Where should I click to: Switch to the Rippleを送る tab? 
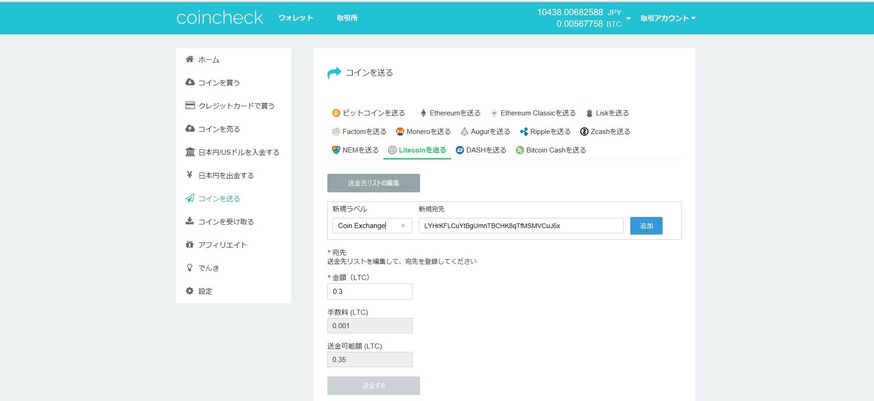[545, 131]
